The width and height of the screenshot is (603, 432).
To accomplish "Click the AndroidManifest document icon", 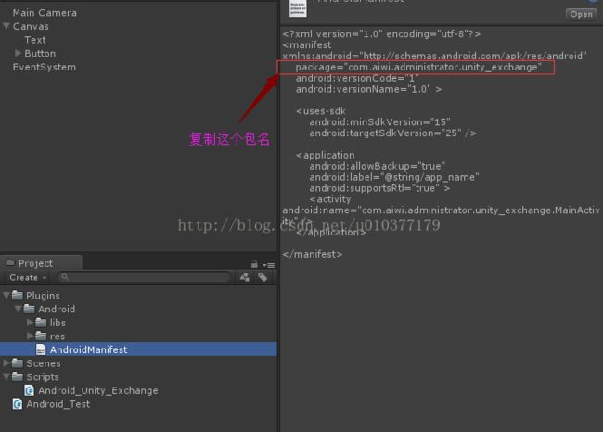I will tap(41, 349).
